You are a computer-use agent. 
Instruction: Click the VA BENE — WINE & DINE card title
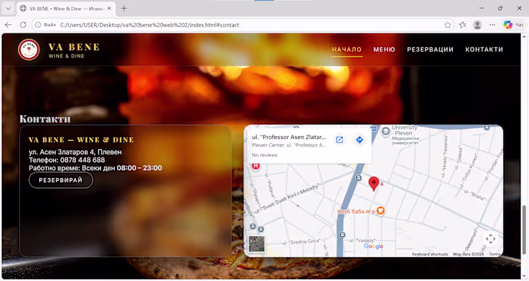tap(81, 140)
